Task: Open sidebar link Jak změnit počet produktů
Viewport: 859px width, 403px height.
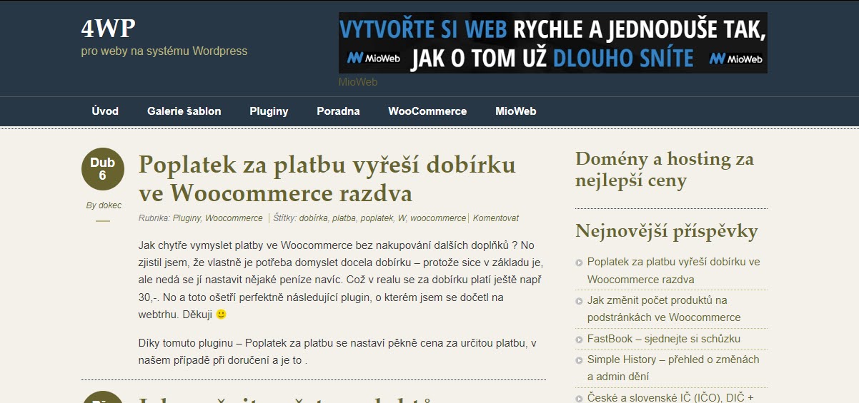Action: [x=664, y=309]
